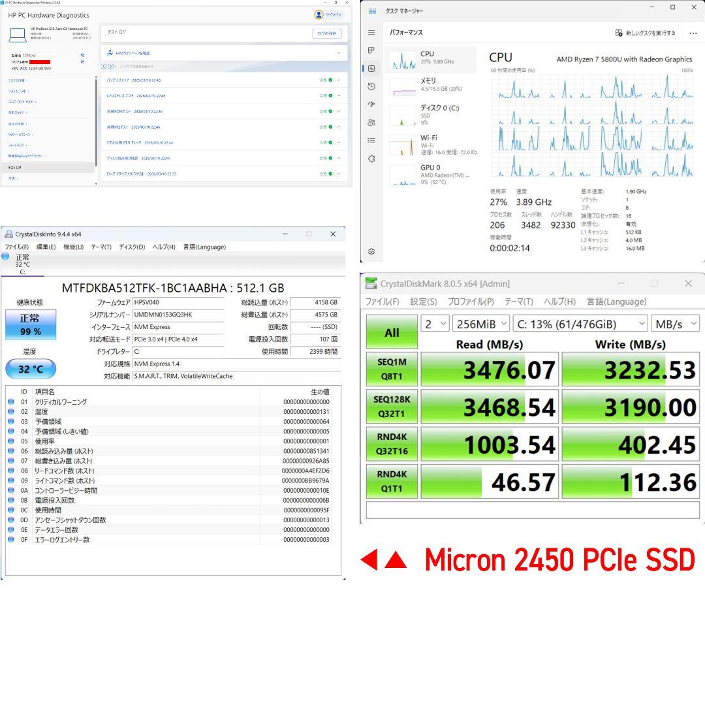This screenshot has height=705, width=705.
Task: Open ファイル(F) menu in CrystalDiskInfo
Action: 16,247
